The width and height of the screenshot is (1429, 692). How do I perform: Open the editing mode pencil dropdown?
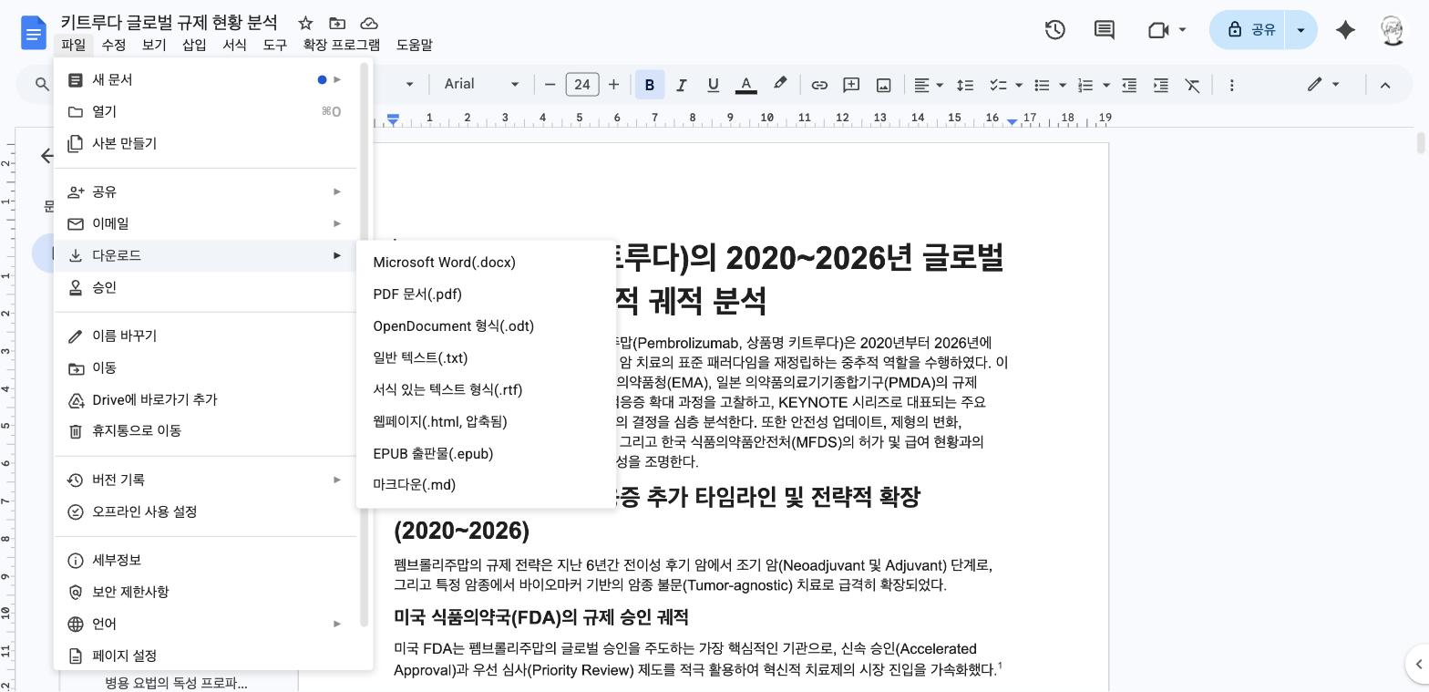[1323, 85]
